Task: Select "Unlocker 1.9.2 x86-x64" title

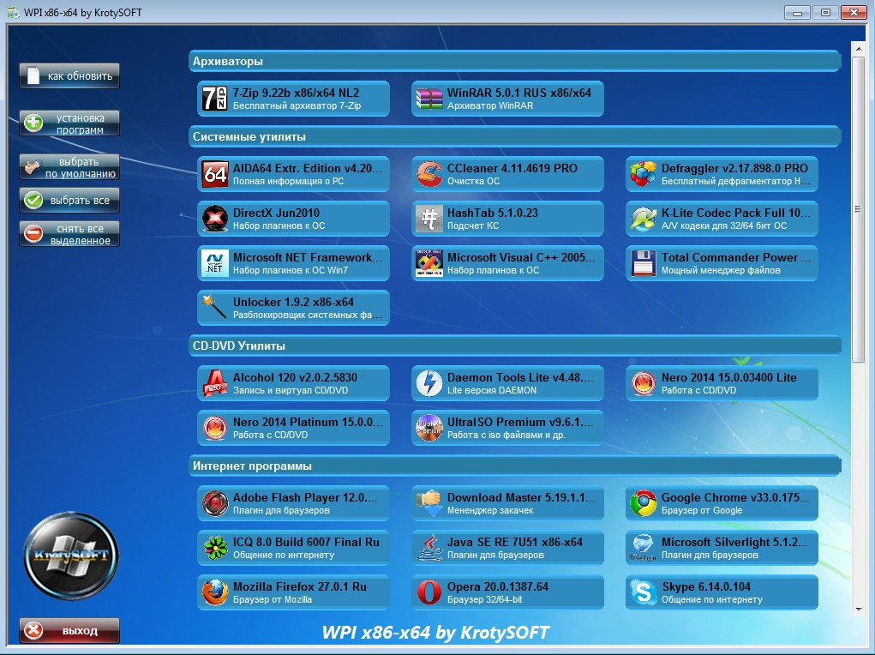Action: pyautogui.click(x=293, y=302)
